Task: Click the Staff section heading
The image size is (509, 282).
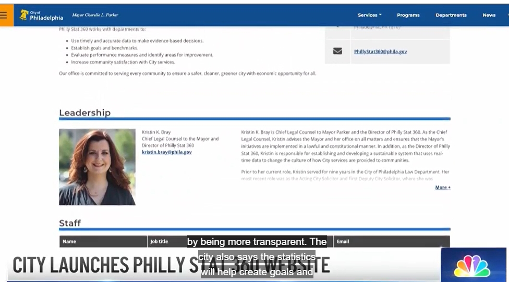Action: click(70, 223)
